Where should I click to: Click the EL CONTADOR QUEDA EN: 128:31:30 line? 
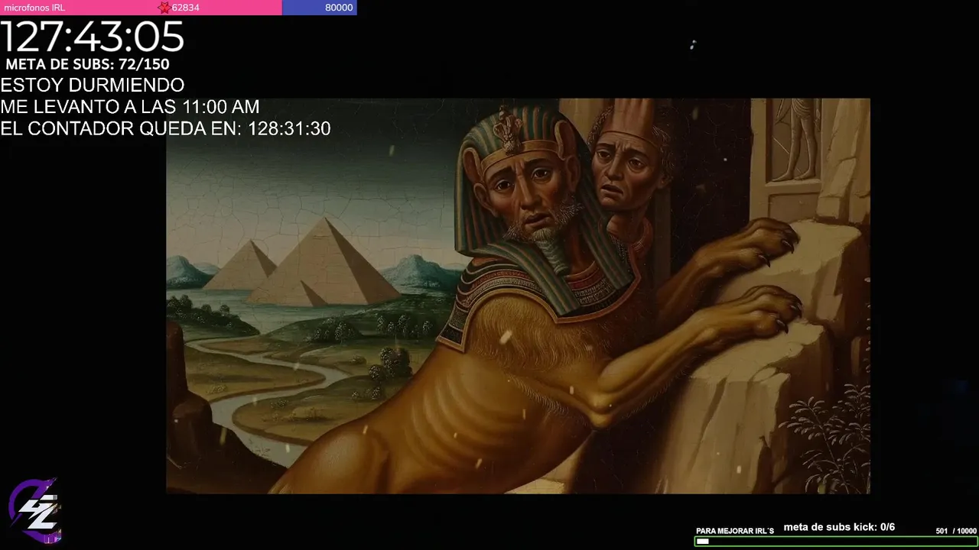coord(165,129)
